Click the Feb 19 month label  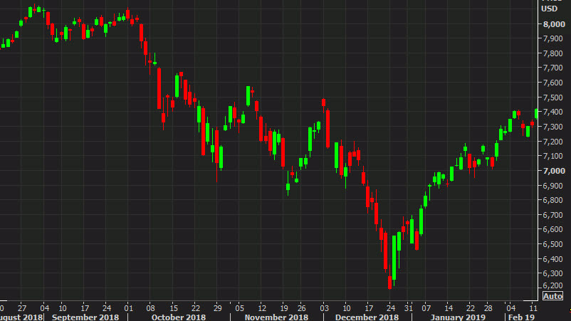pyautogui.click(x=522, y=315)
